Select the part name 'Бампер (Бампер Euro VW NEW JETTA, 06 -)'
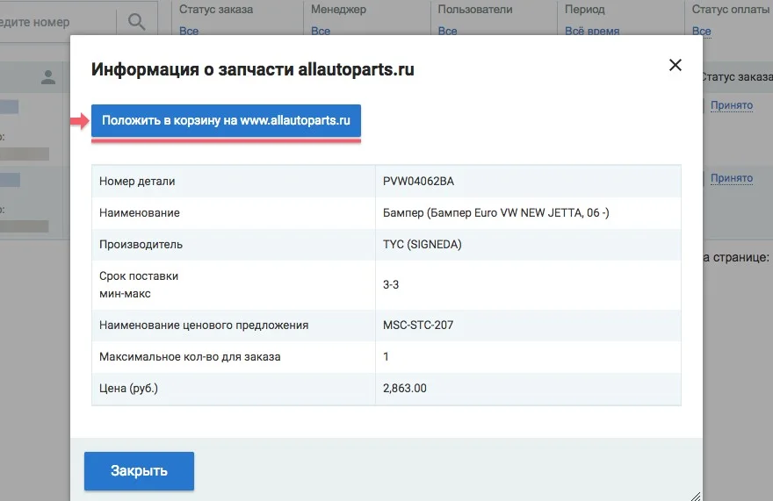Screen dimensions: 773x501 (496, 213)
